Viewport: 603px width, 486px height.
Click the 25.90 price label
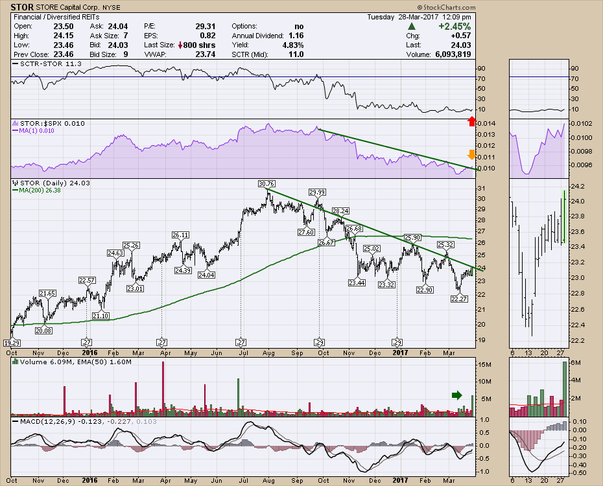(412, 238)
